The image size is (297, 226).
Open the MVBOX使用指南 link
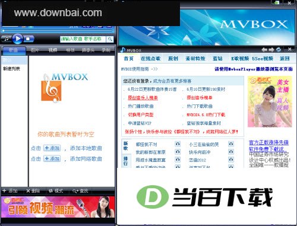(139, 69)
